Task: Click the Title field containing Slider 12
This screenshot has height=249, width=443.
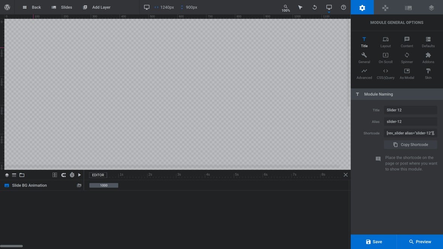Action: (x=410, y=110)
